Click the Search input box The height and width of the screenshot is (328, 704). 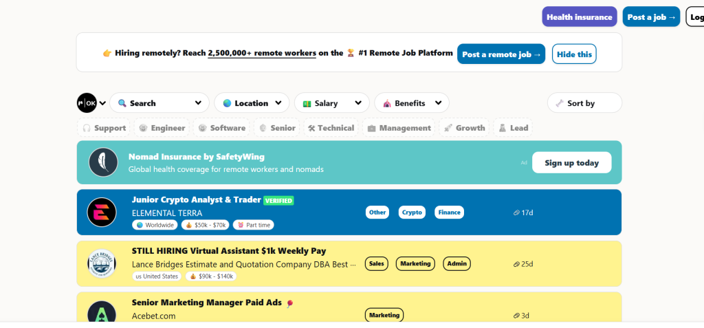[159, 103]
